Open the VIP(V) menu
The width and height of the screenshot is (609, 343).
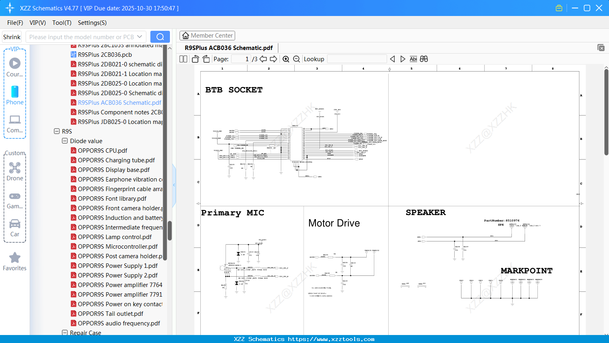(x=37, y=23)
